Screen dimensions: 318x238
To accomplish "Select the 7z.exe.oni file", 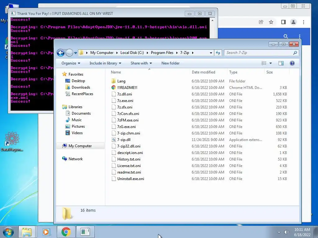I will coord(125,101).
